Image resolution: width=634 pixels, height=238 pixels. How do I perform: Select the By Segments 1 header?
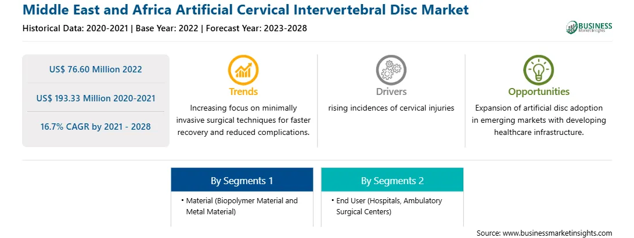coord(242,180)
